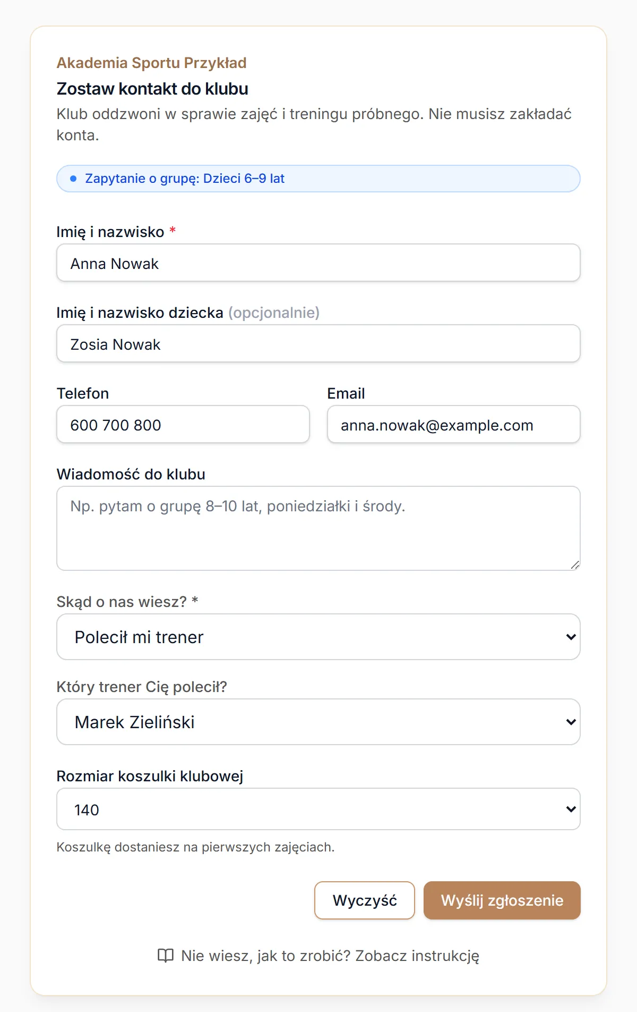Click the child's name field with Zosia Nowak

tap(318, 343)
